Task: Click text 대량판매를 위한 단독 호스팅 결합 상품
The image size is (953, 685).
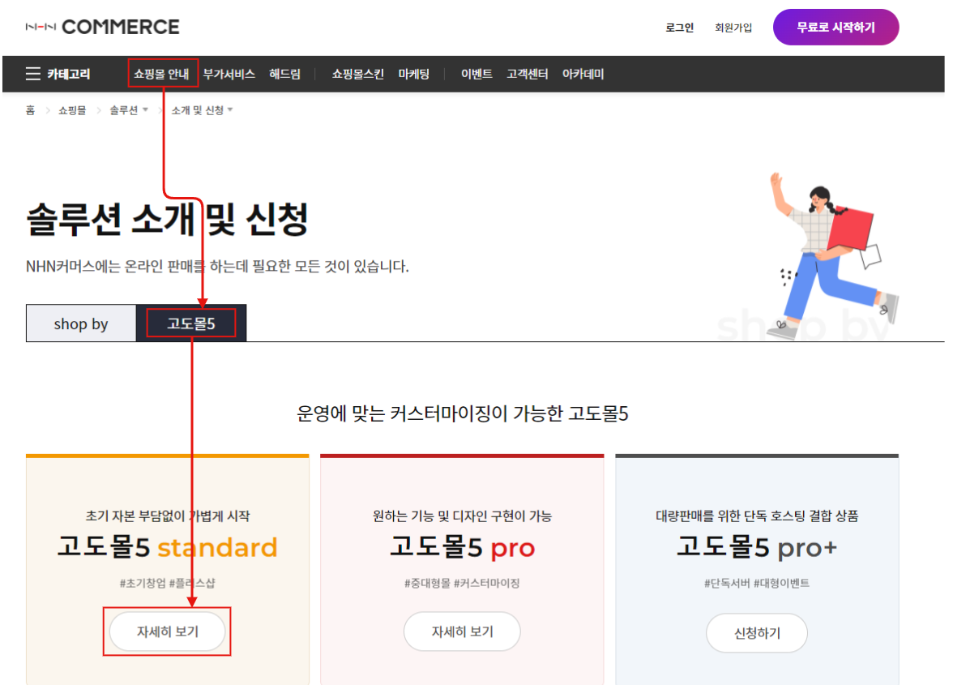Action: tap(757, 516)
